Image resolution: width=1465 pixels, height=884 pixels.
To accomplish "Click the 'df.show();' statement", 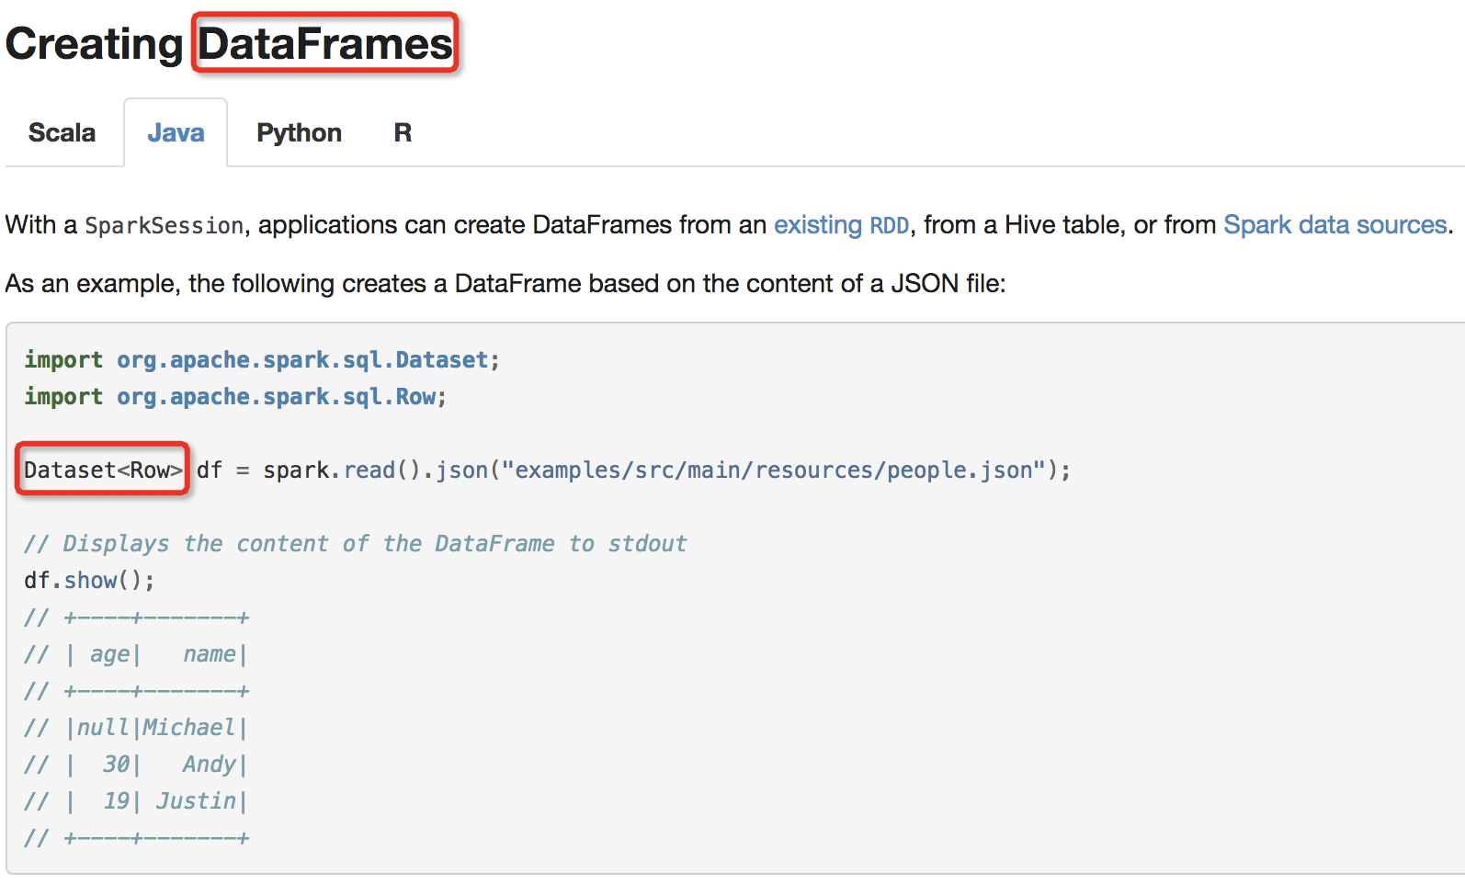I will 89,581.
